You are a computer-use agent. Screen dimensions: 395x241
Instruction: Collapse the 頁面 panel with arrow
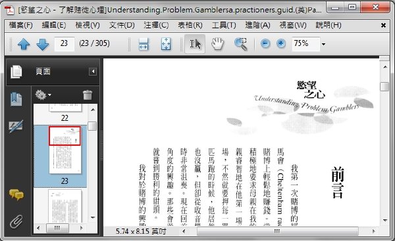point(93,72)
